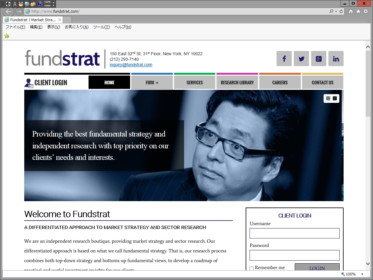Switch IME input mode via the A icon
This screenshot has width=373, height=280.
coord(15,4)
